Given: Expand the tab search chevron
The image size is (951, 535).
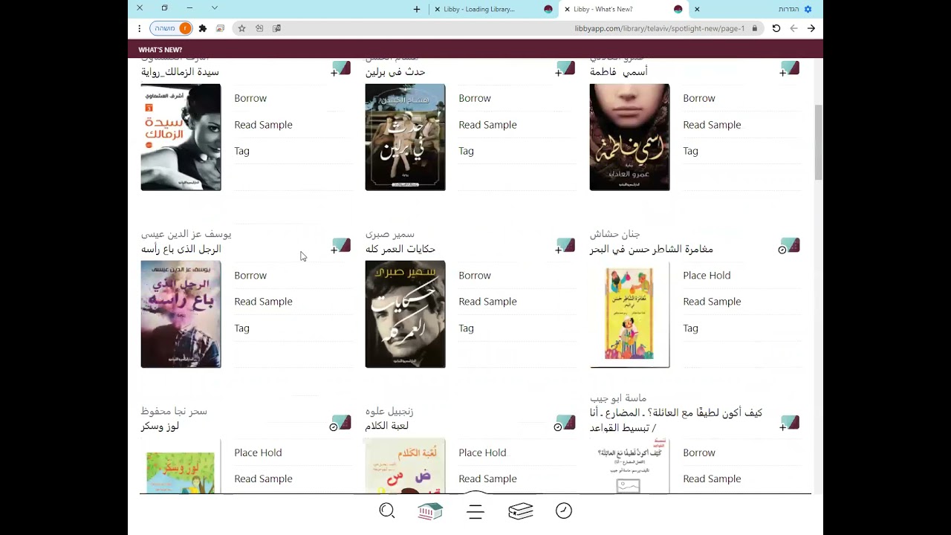Looking at the screenshot, I should click(x=215, y=8).
